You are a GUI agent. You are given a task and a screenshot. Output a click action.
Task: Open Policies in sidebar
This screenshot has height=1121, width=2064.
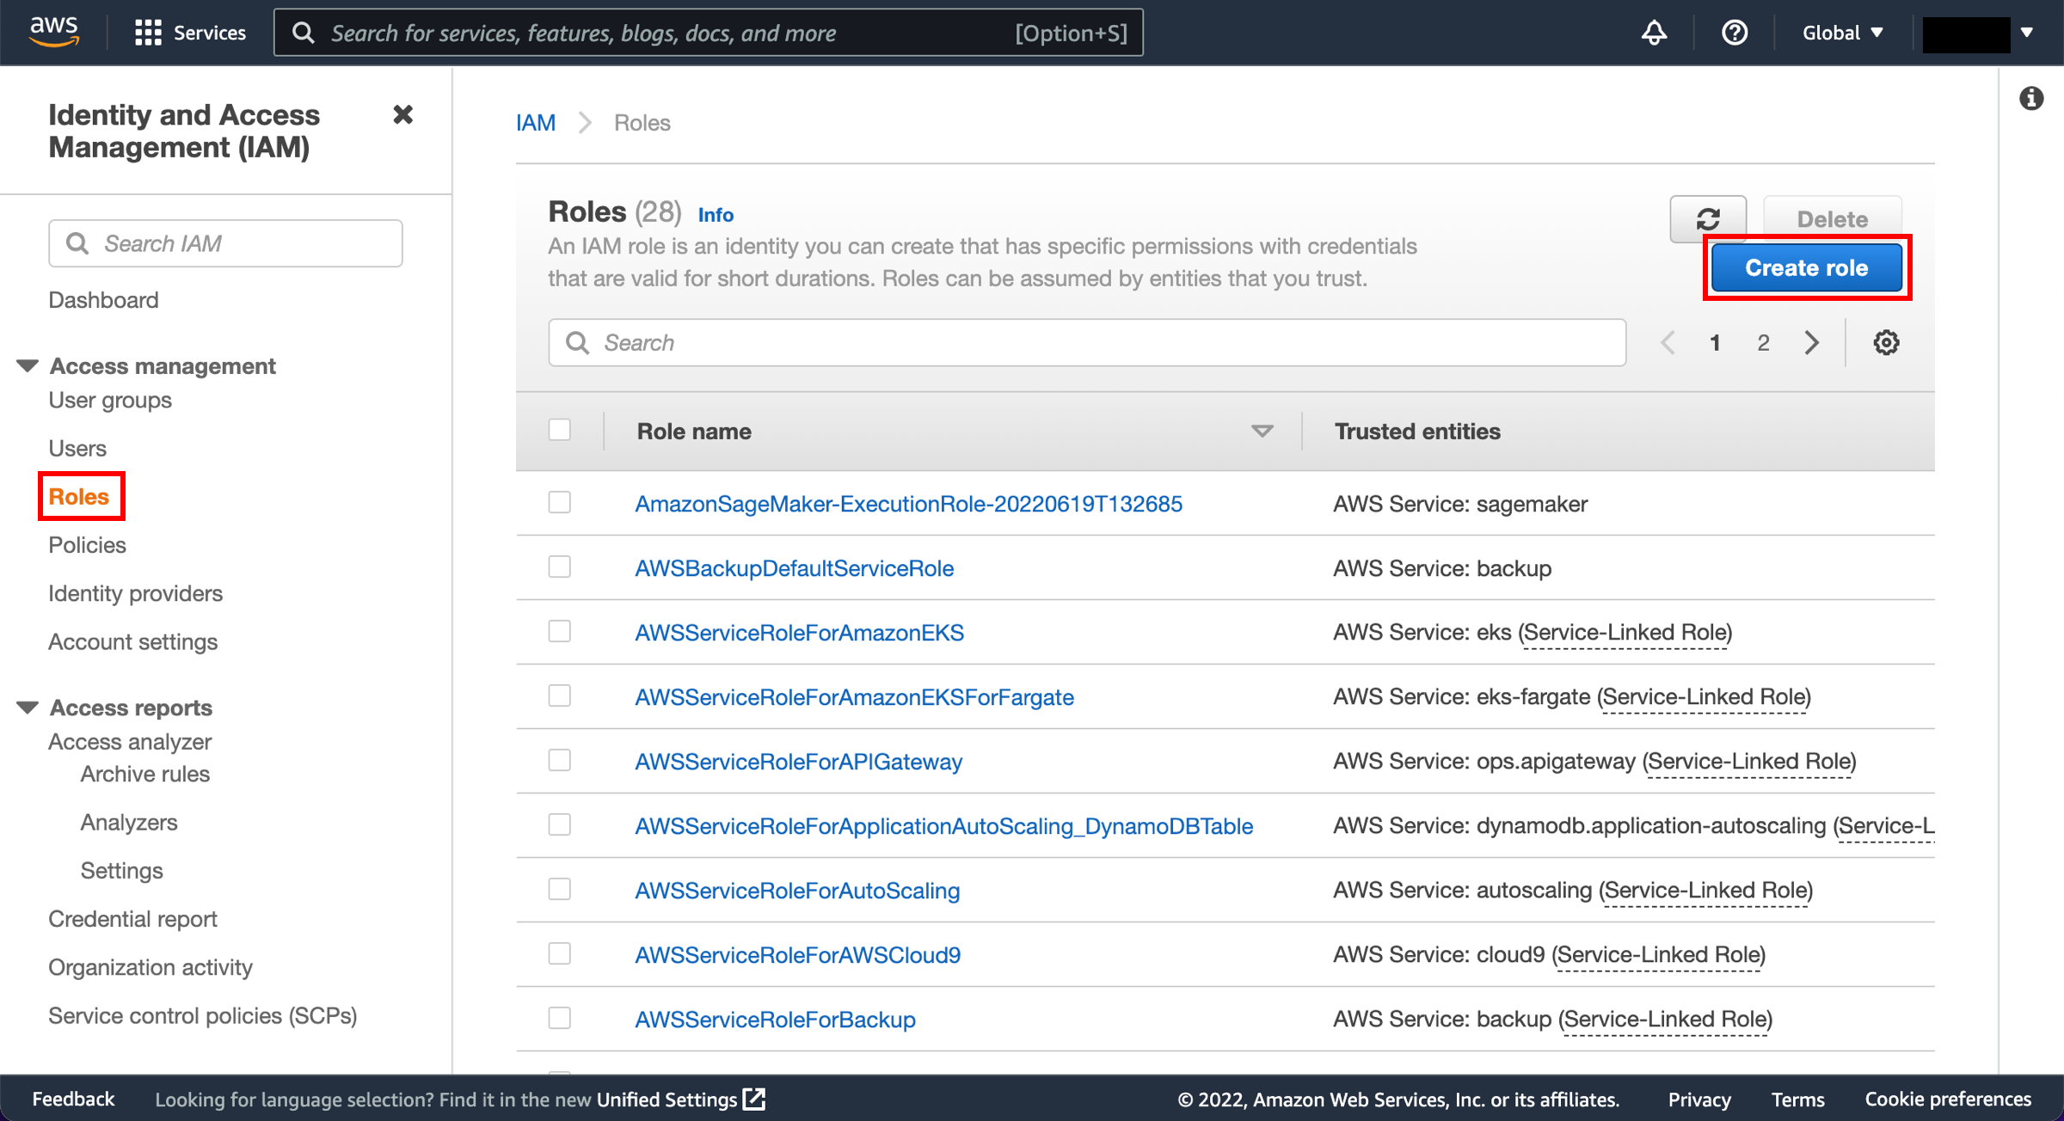point(87,545)
